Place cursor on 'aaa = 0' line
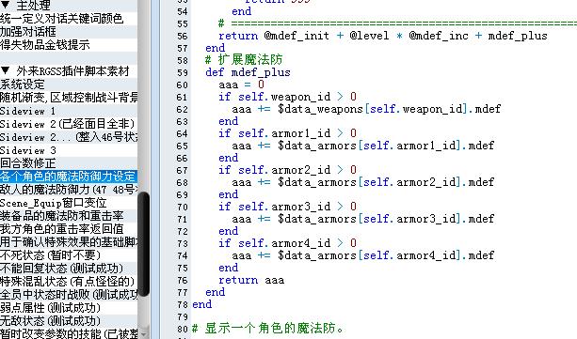The width and height of the screenshot is (577, 339). click(241, 85)
